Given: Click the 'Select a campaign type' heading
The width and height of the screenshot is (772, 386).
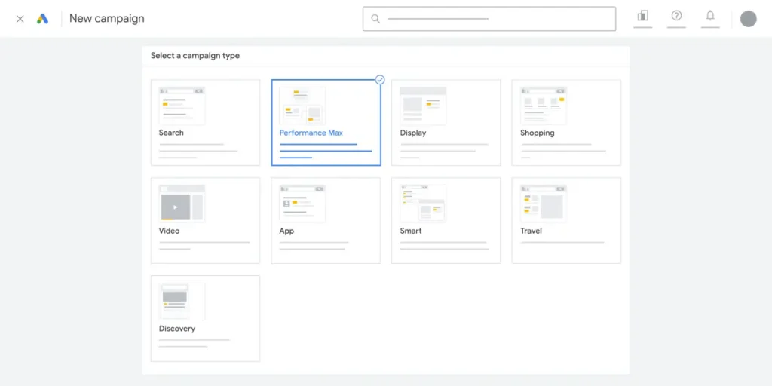Looking at the screenshot, I should [195, 56].
